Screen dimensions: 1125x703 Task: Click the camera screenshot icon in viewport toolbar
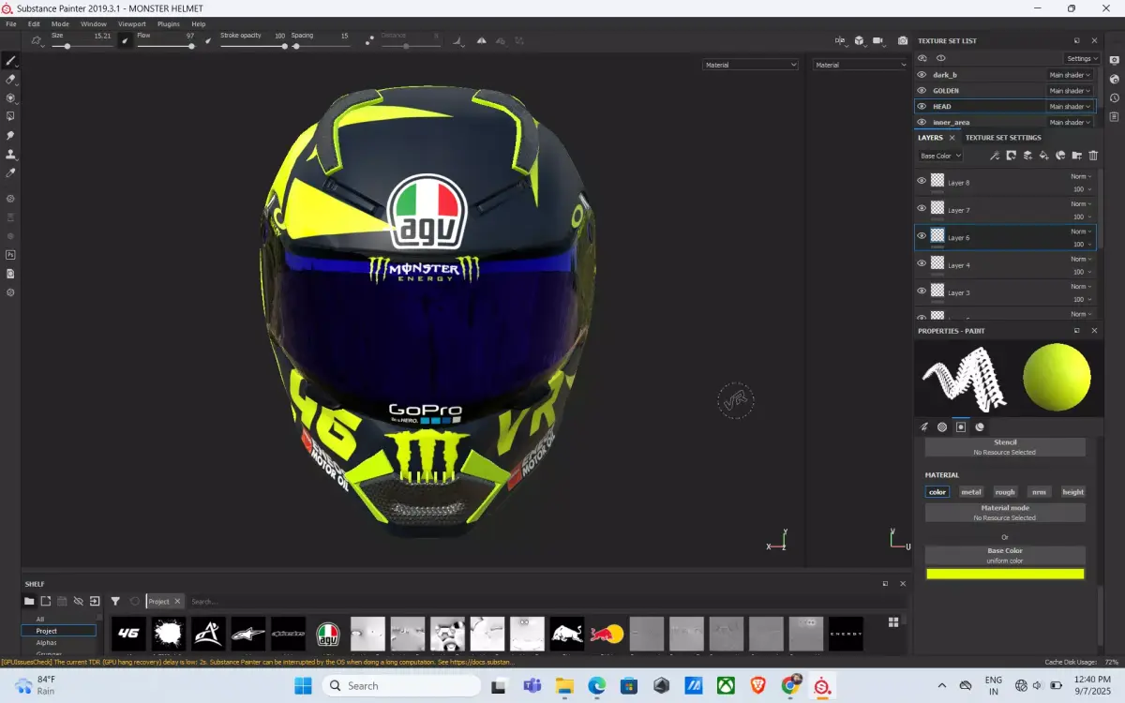902,40
